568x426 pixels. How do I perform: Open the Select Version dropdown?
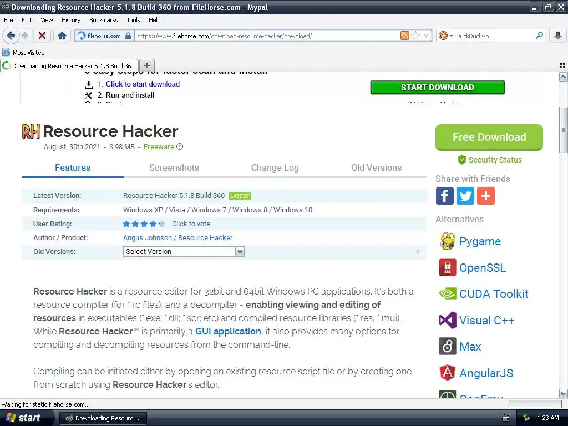coord(184,251)
